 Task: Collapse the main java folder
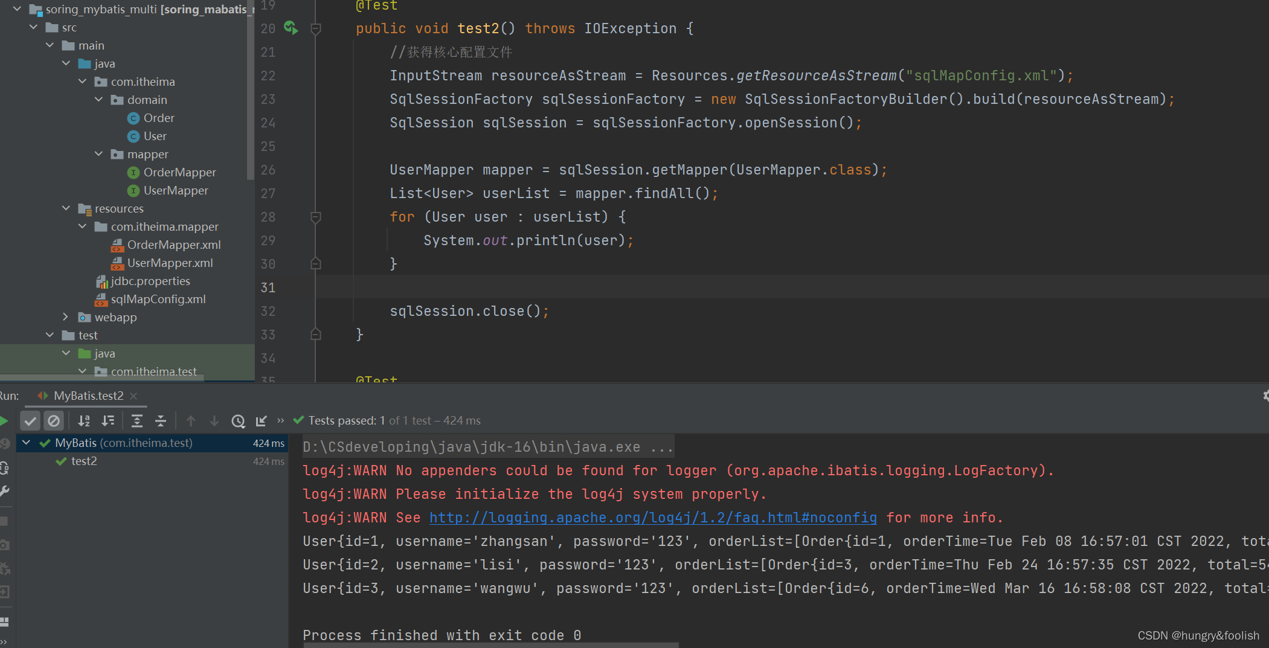point(66,63)
